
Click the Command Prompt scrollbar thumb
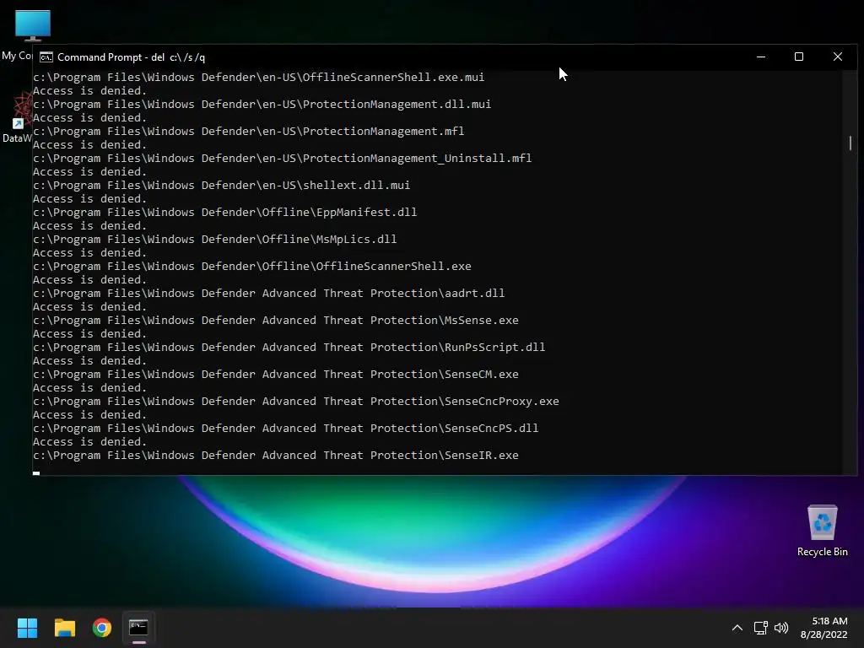(x=850, y=143)
